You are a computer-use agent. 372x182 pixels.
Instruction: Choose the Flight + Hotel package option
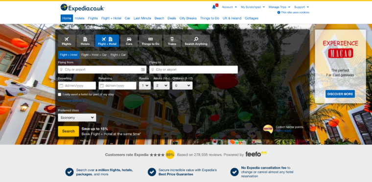click(69, 55)
